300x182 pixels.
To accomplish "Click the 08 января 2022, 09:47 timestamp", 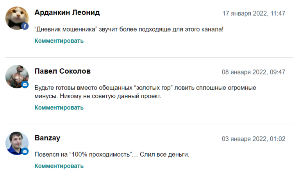I will point(254,72).
